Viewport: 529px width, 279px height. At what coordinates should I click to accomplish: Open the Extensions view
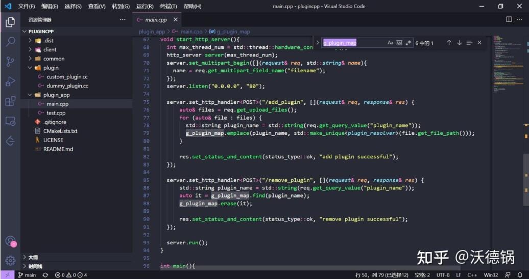tap(10, 101)
